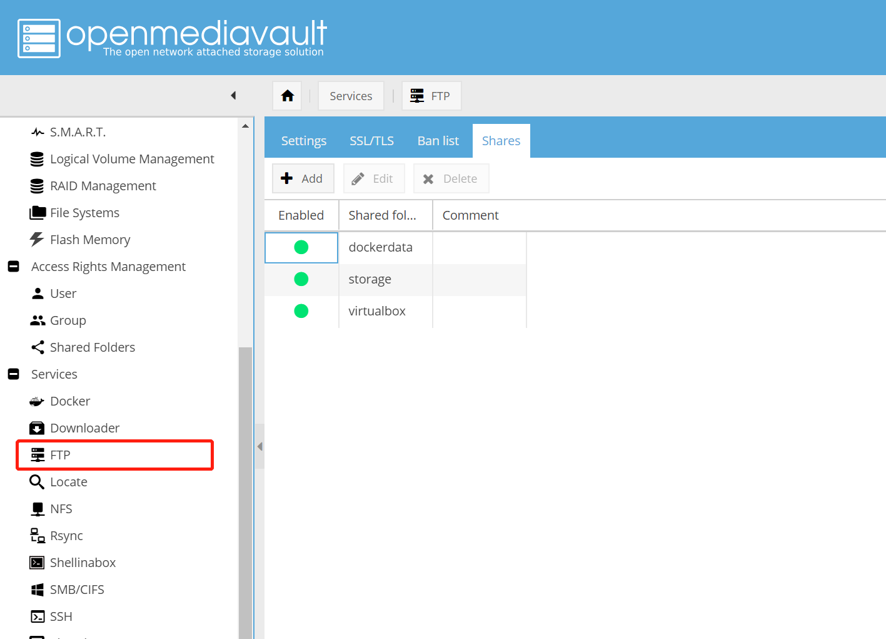Screen dimensions: 886x639
Task: Select the Shares tab
Action: click(501, 141)
